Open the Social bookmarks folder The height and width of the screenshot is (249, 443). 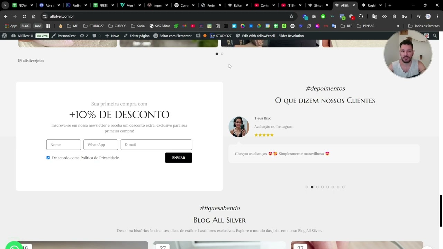(138, 26)
